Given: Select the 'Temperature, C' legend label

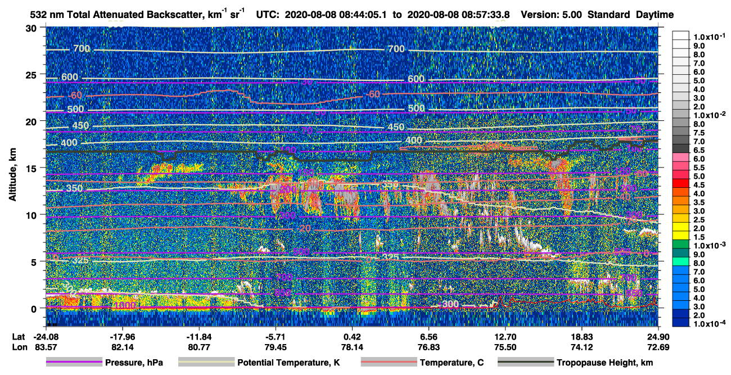Looking at the screenshot, I should pyautogui.click(x=452, y=363).
